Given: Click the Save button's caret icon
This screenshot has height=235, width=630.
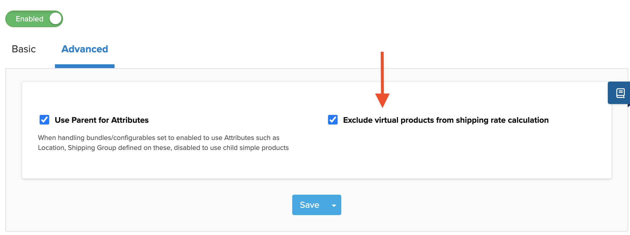Looking at the screenshot, I should coord(334,205).
